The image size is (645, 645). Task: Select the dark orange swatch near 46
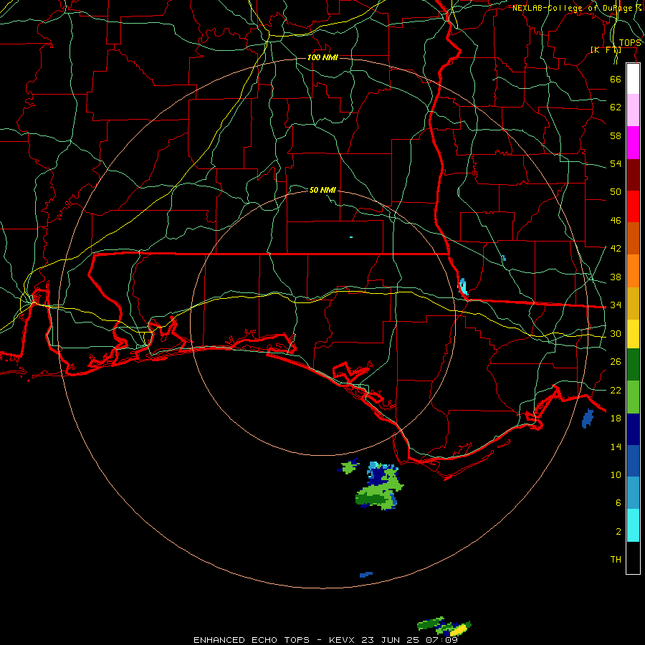[x=633, y=238]
